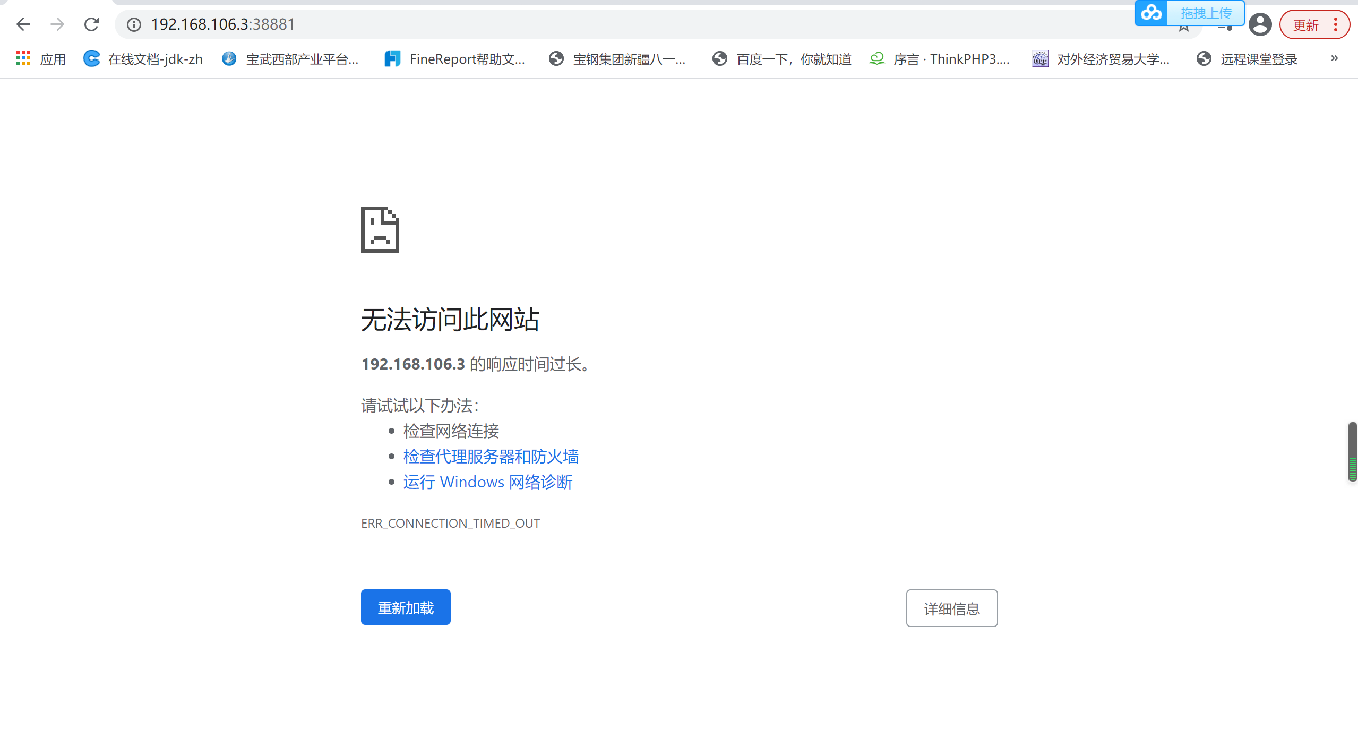The height and width of the screenshot is (738, 1358).
Task: Reload the page with refresh icon
Action: [x=91, y=24]
